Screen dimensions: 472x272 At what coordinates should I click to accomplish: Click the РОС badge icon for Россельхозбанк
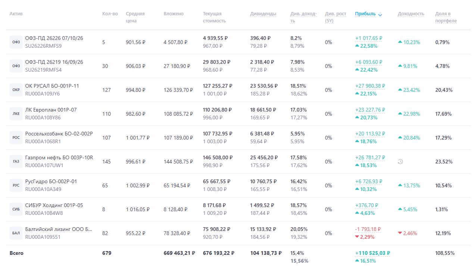[x=16, y=138]
